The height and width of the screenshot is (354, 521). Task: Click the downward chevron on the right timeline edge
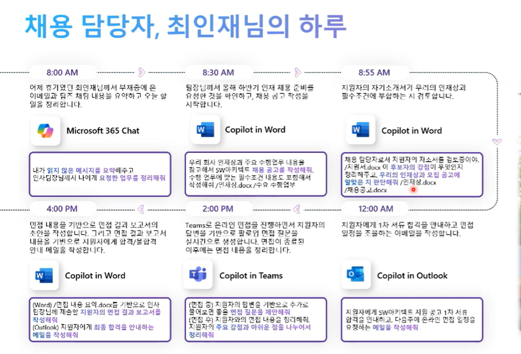point(497,141)
